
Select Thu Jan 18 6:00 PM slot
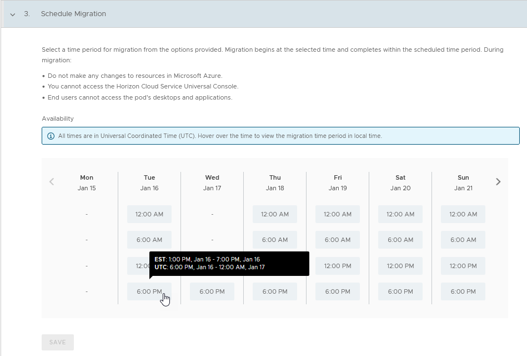pyautogui.click(x=275, y=291)
